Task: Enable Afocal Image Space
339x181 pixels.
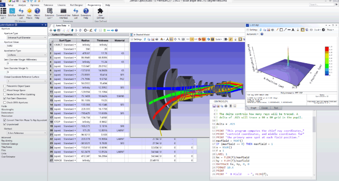Action: tap(5, 90)
